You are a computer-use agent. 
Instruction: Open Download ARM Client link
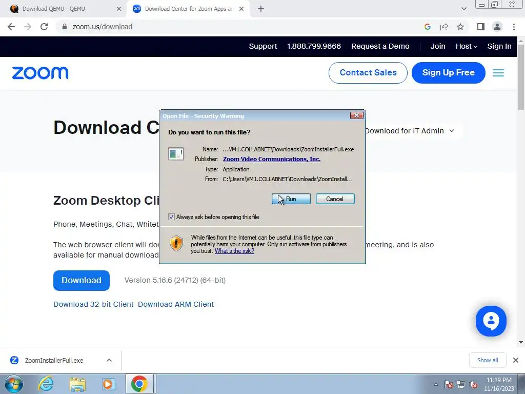tap(176, 304)
